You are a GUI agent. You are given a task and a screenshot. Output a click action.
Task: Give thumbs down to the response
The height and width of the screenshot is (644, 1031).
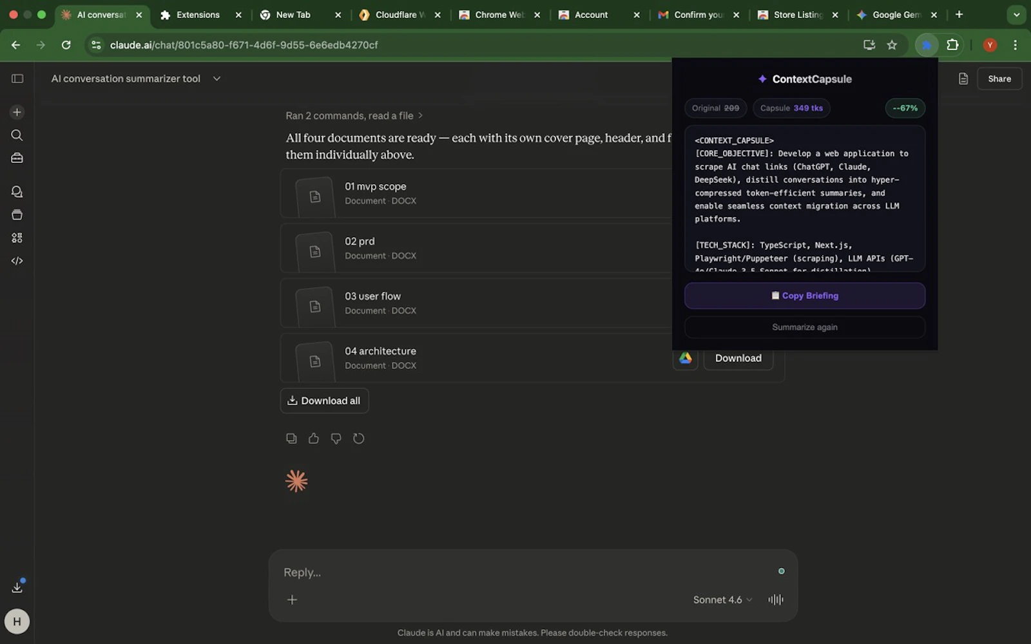[x=336, y=439]
